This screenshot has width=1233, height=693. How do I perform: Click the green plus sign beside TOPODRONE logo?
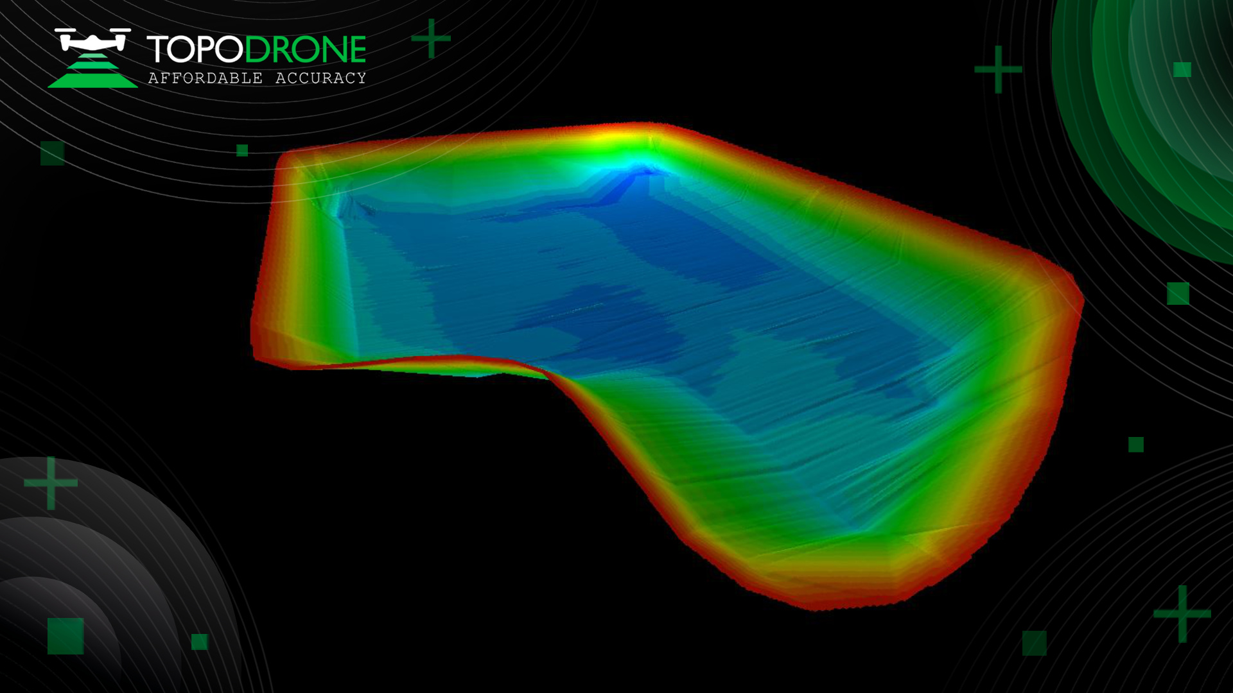(431, 38)
